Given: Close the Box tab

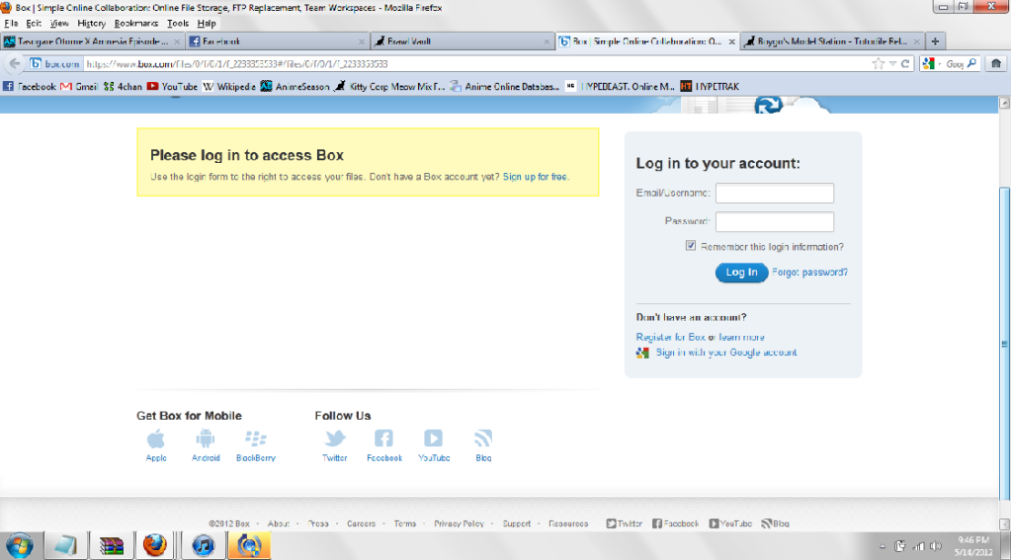Looking at the screenshot, I should coord(732,41).
